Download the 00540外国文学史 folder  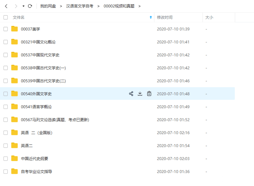click(x=140, y=94)
